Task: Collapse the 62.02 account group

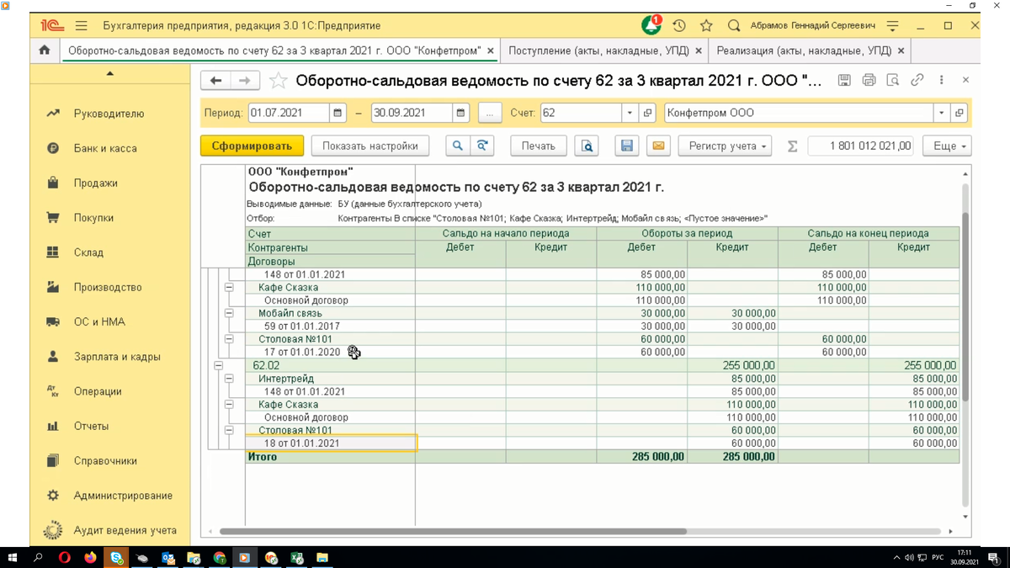Action: 218,365
